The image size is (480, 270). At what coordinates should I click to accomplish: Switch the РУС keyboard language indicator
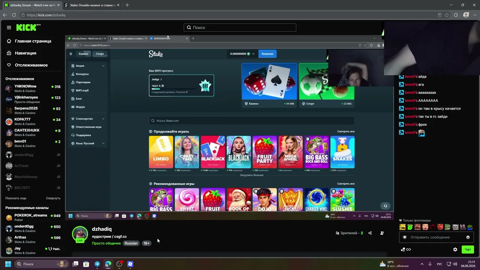click(439, 264)
